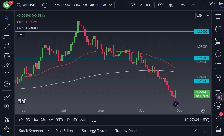Screen dimensions: 224x136
Task: Toggle lock all drawings
Action: (7, 129)
